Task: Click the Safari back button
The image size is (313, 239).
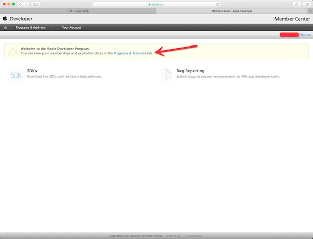Action: [x=21, y=4]
